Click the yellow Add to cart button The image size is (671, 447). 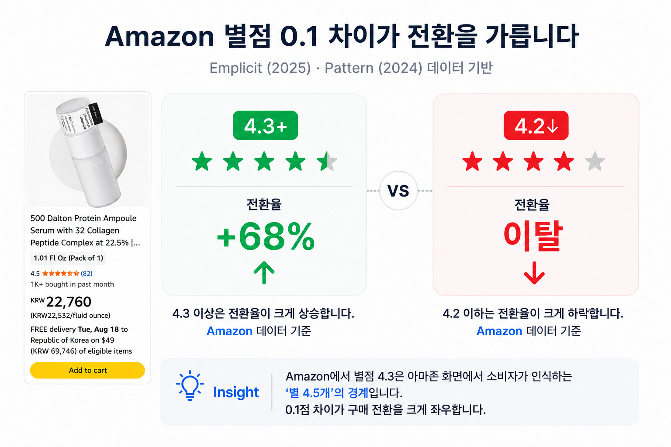point(87,370)
